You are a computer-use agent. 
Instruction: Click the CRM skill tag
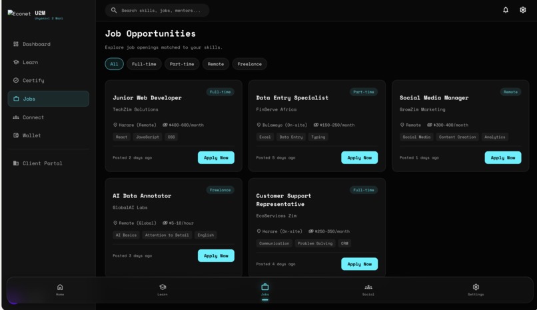coord(344,243)
